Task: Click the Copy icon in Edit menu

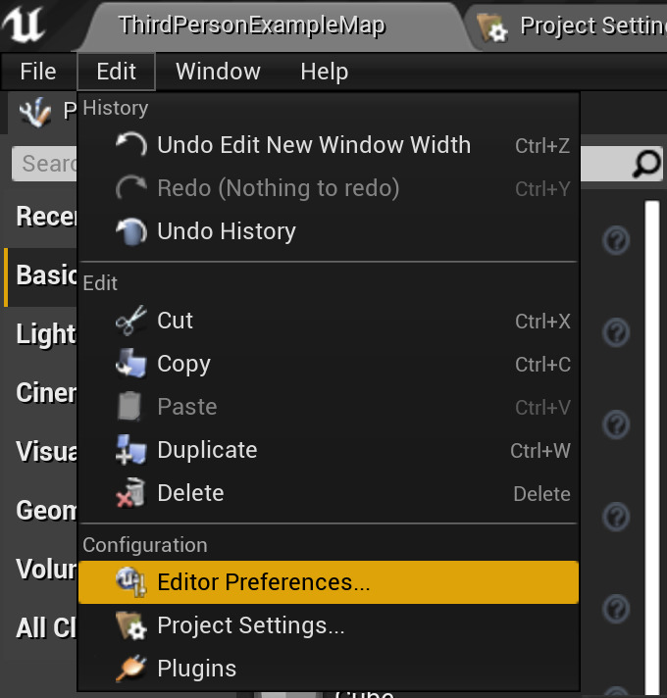Action: (x=130, y=364)
